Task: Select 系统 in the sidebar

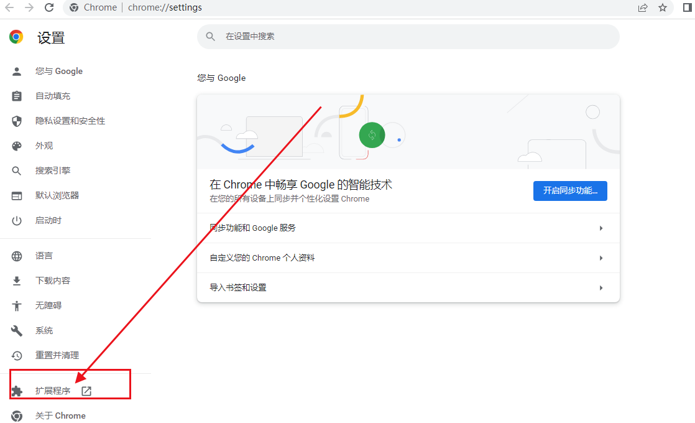Action: pyautogui.click(x=44, y=330)
